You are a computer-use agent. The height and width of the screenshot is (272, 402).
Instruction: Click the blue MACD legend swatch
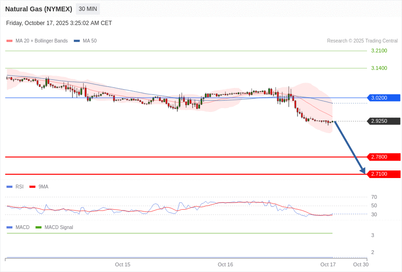pos(9,227)
